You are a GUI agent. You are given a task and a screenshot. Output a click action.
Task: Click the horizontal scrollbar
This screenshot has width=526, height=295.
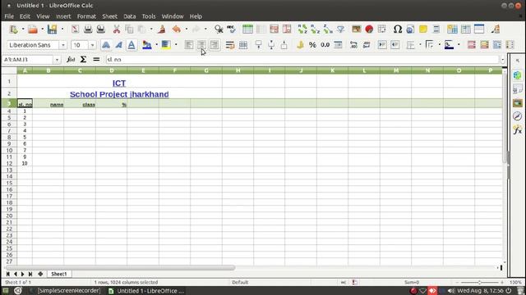coord(121,268)
